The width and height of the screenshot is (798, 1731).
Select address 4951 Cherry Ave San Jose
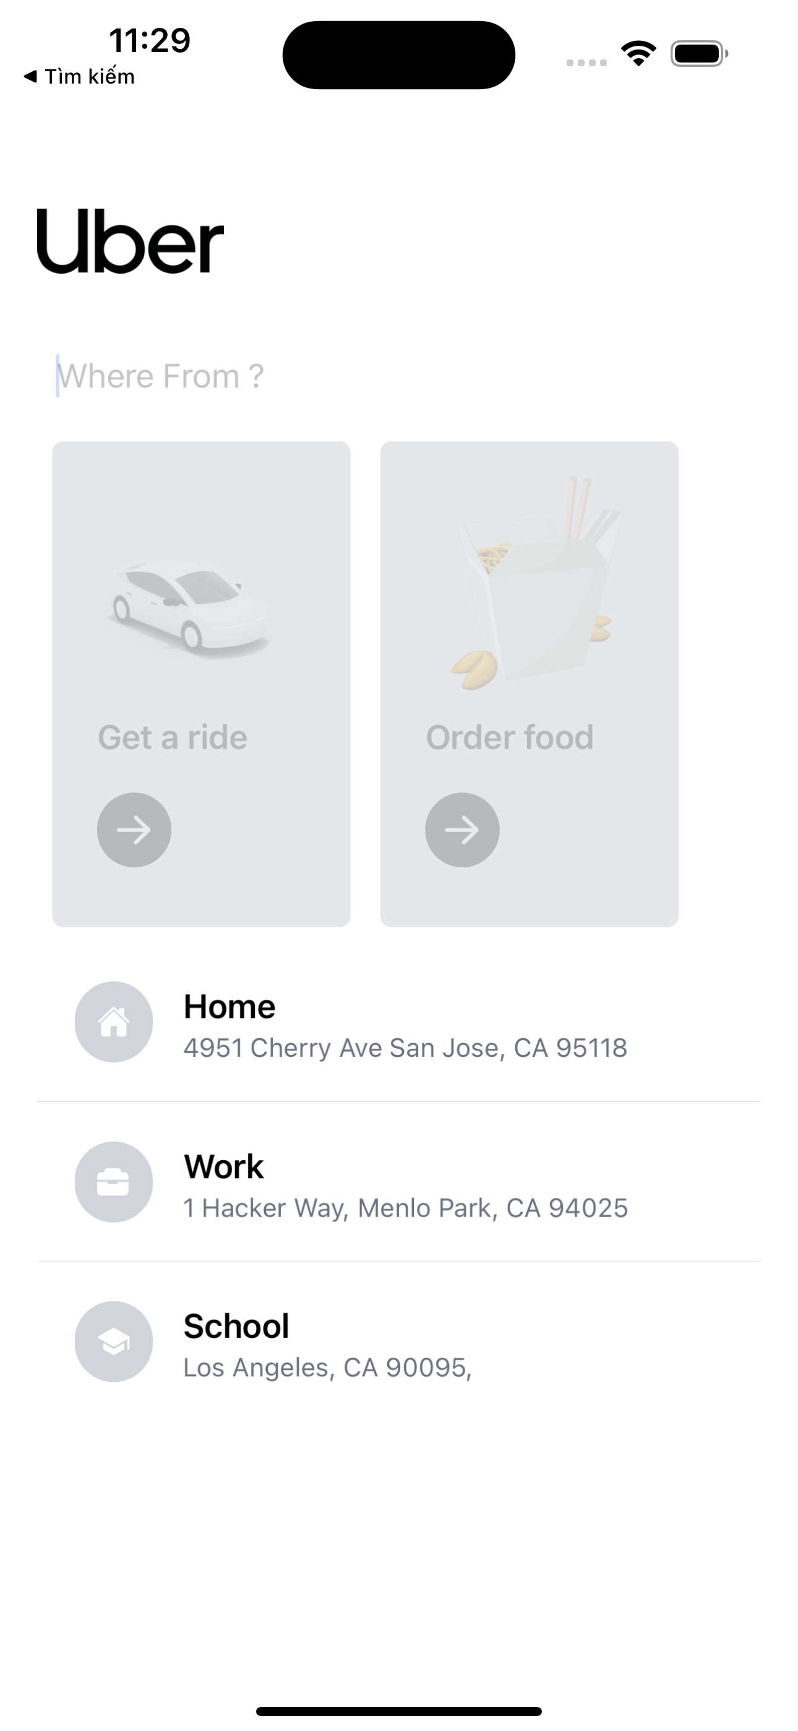point(405,1048)
